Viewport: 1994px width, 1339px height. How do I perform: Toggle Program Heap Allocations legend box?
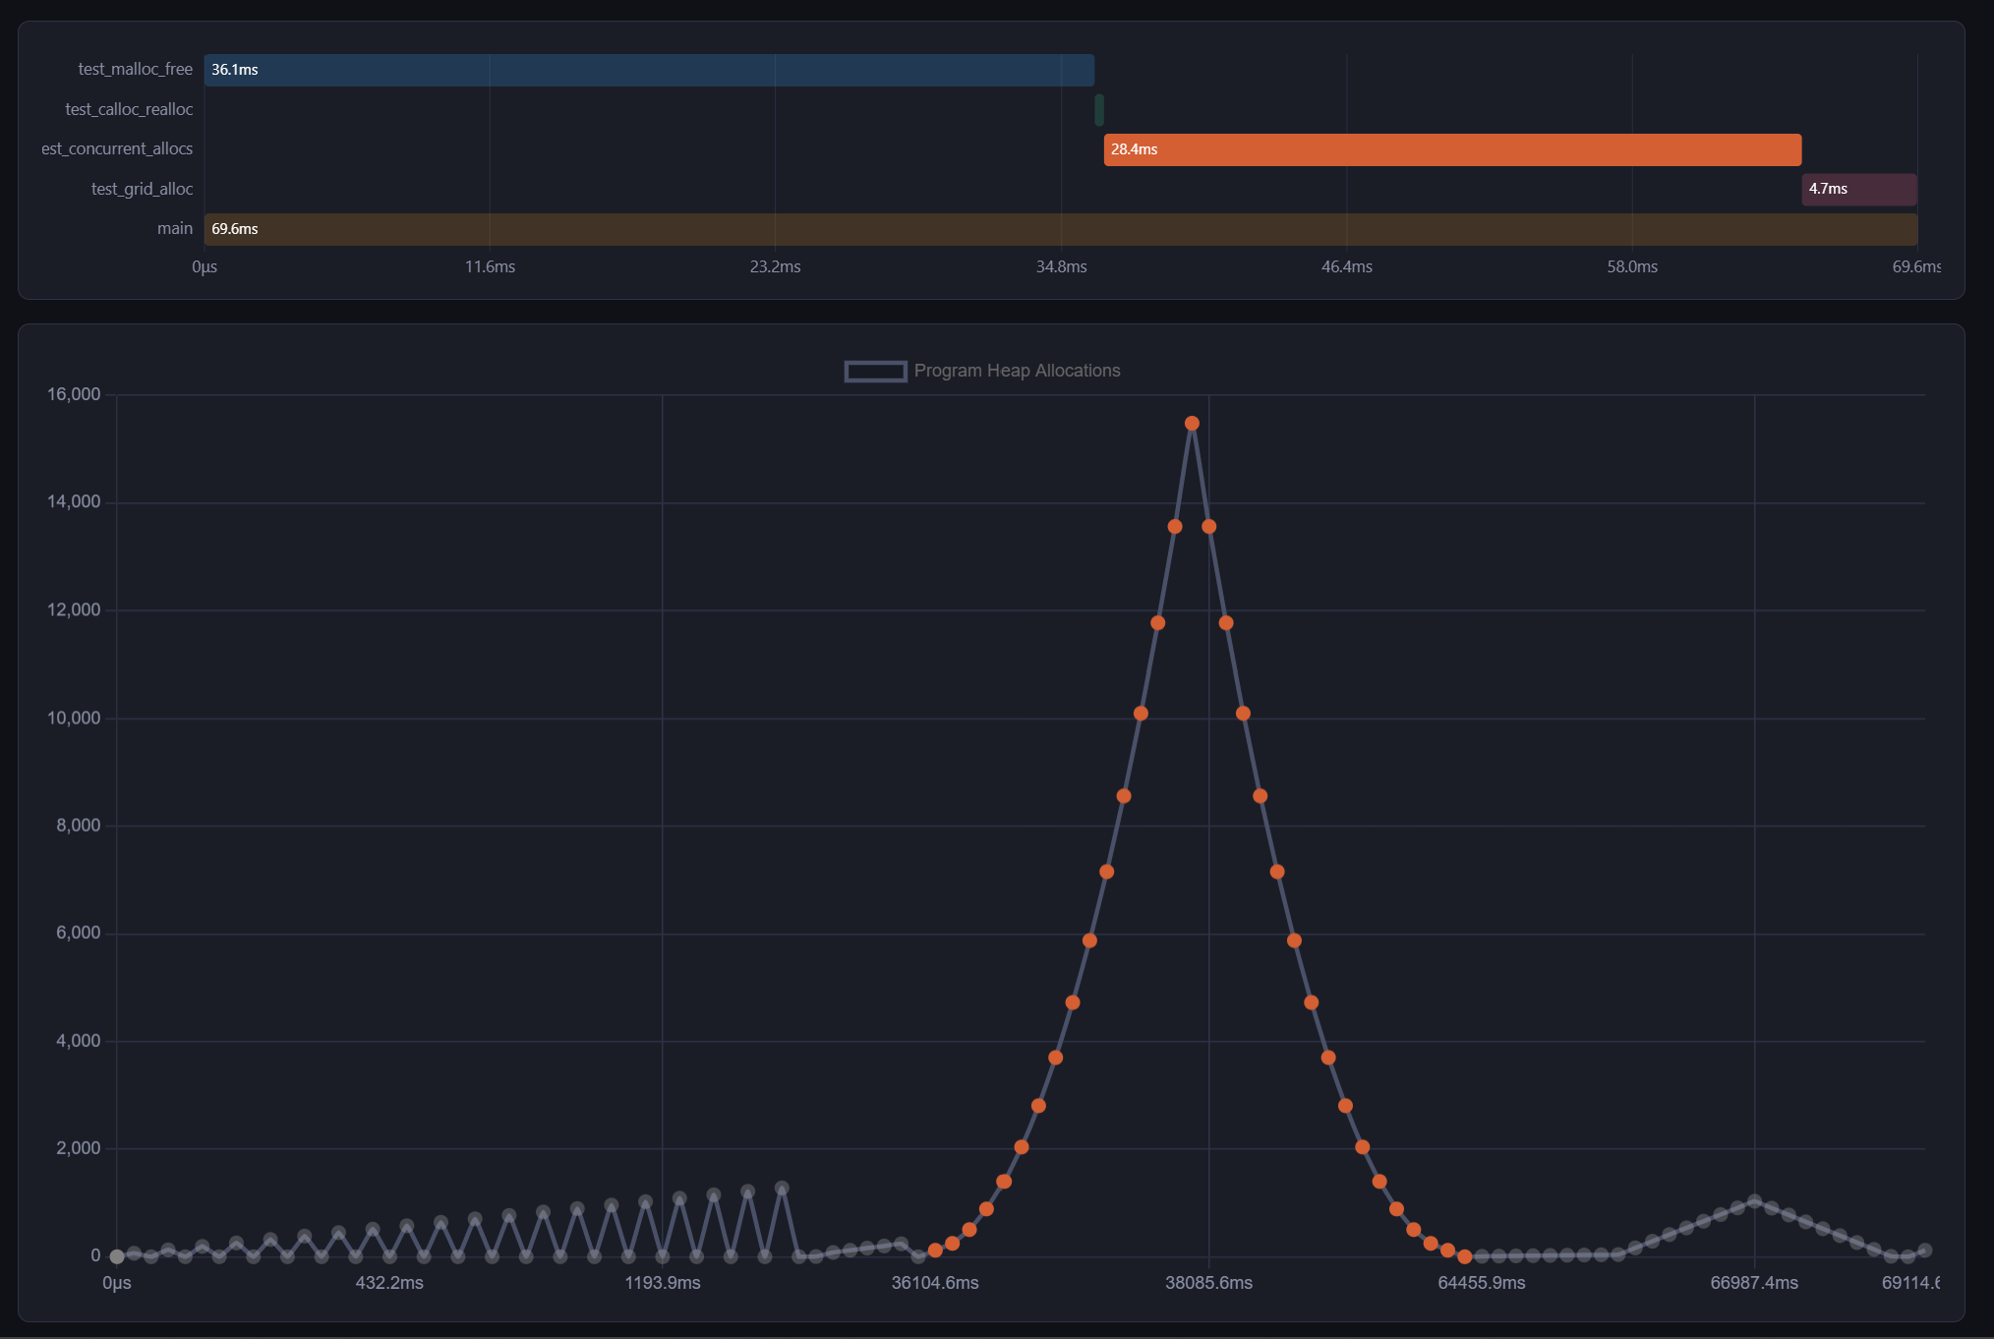click(x=875, y=372)
